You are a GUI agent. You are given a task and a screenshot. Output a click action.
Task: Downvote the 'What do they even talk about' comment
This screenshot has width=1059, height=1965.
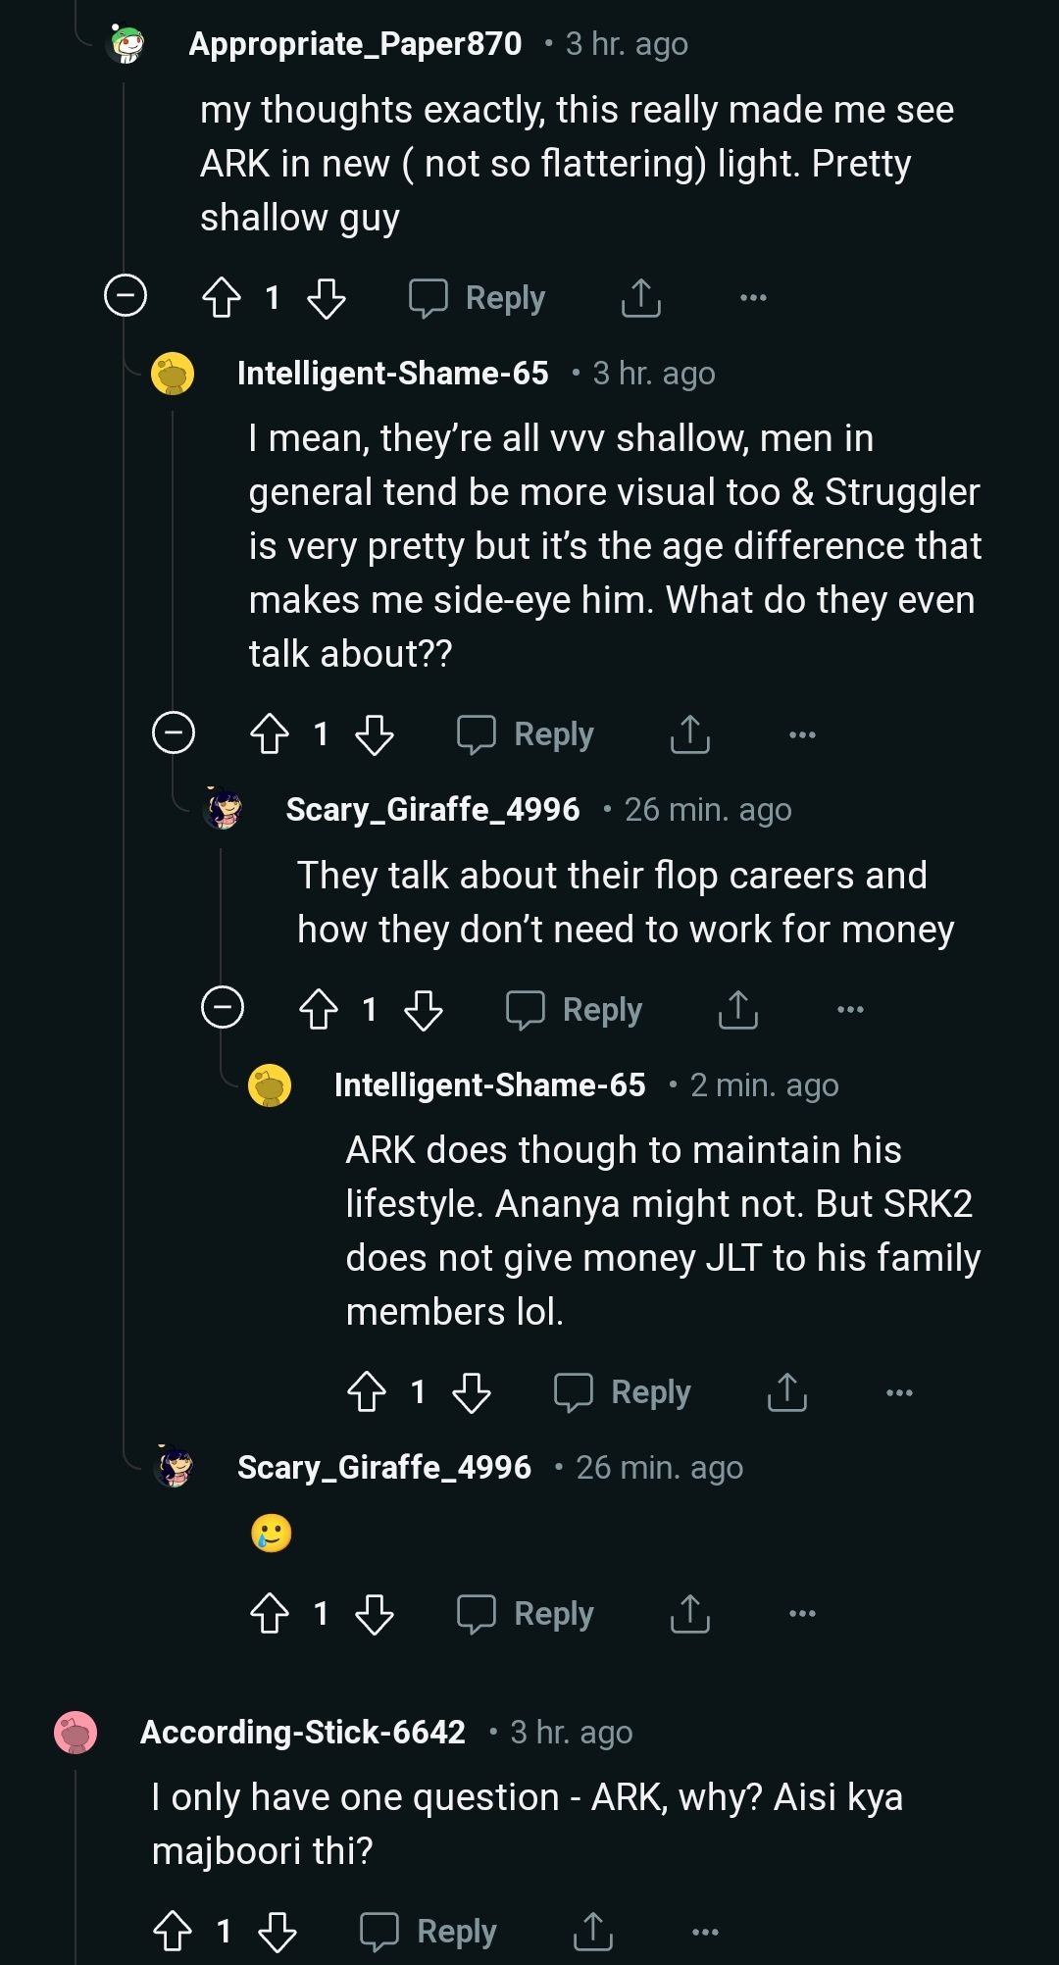coord(375,733)
